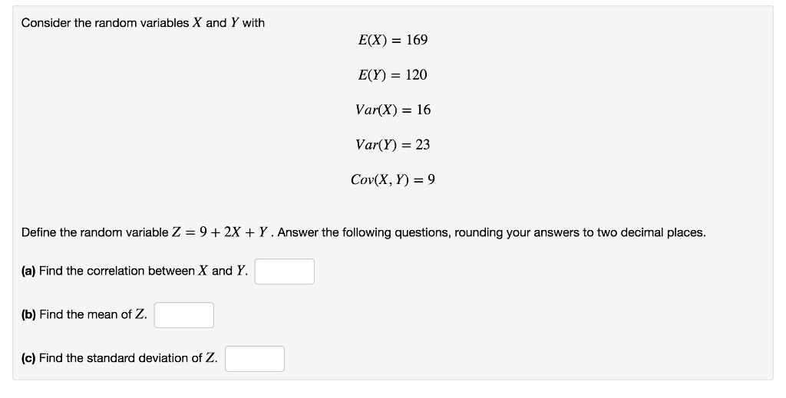Click the E(X) = 169 equation
This screenshot has height=398, width=786.
pyautogui.click(x=392, y=40)
